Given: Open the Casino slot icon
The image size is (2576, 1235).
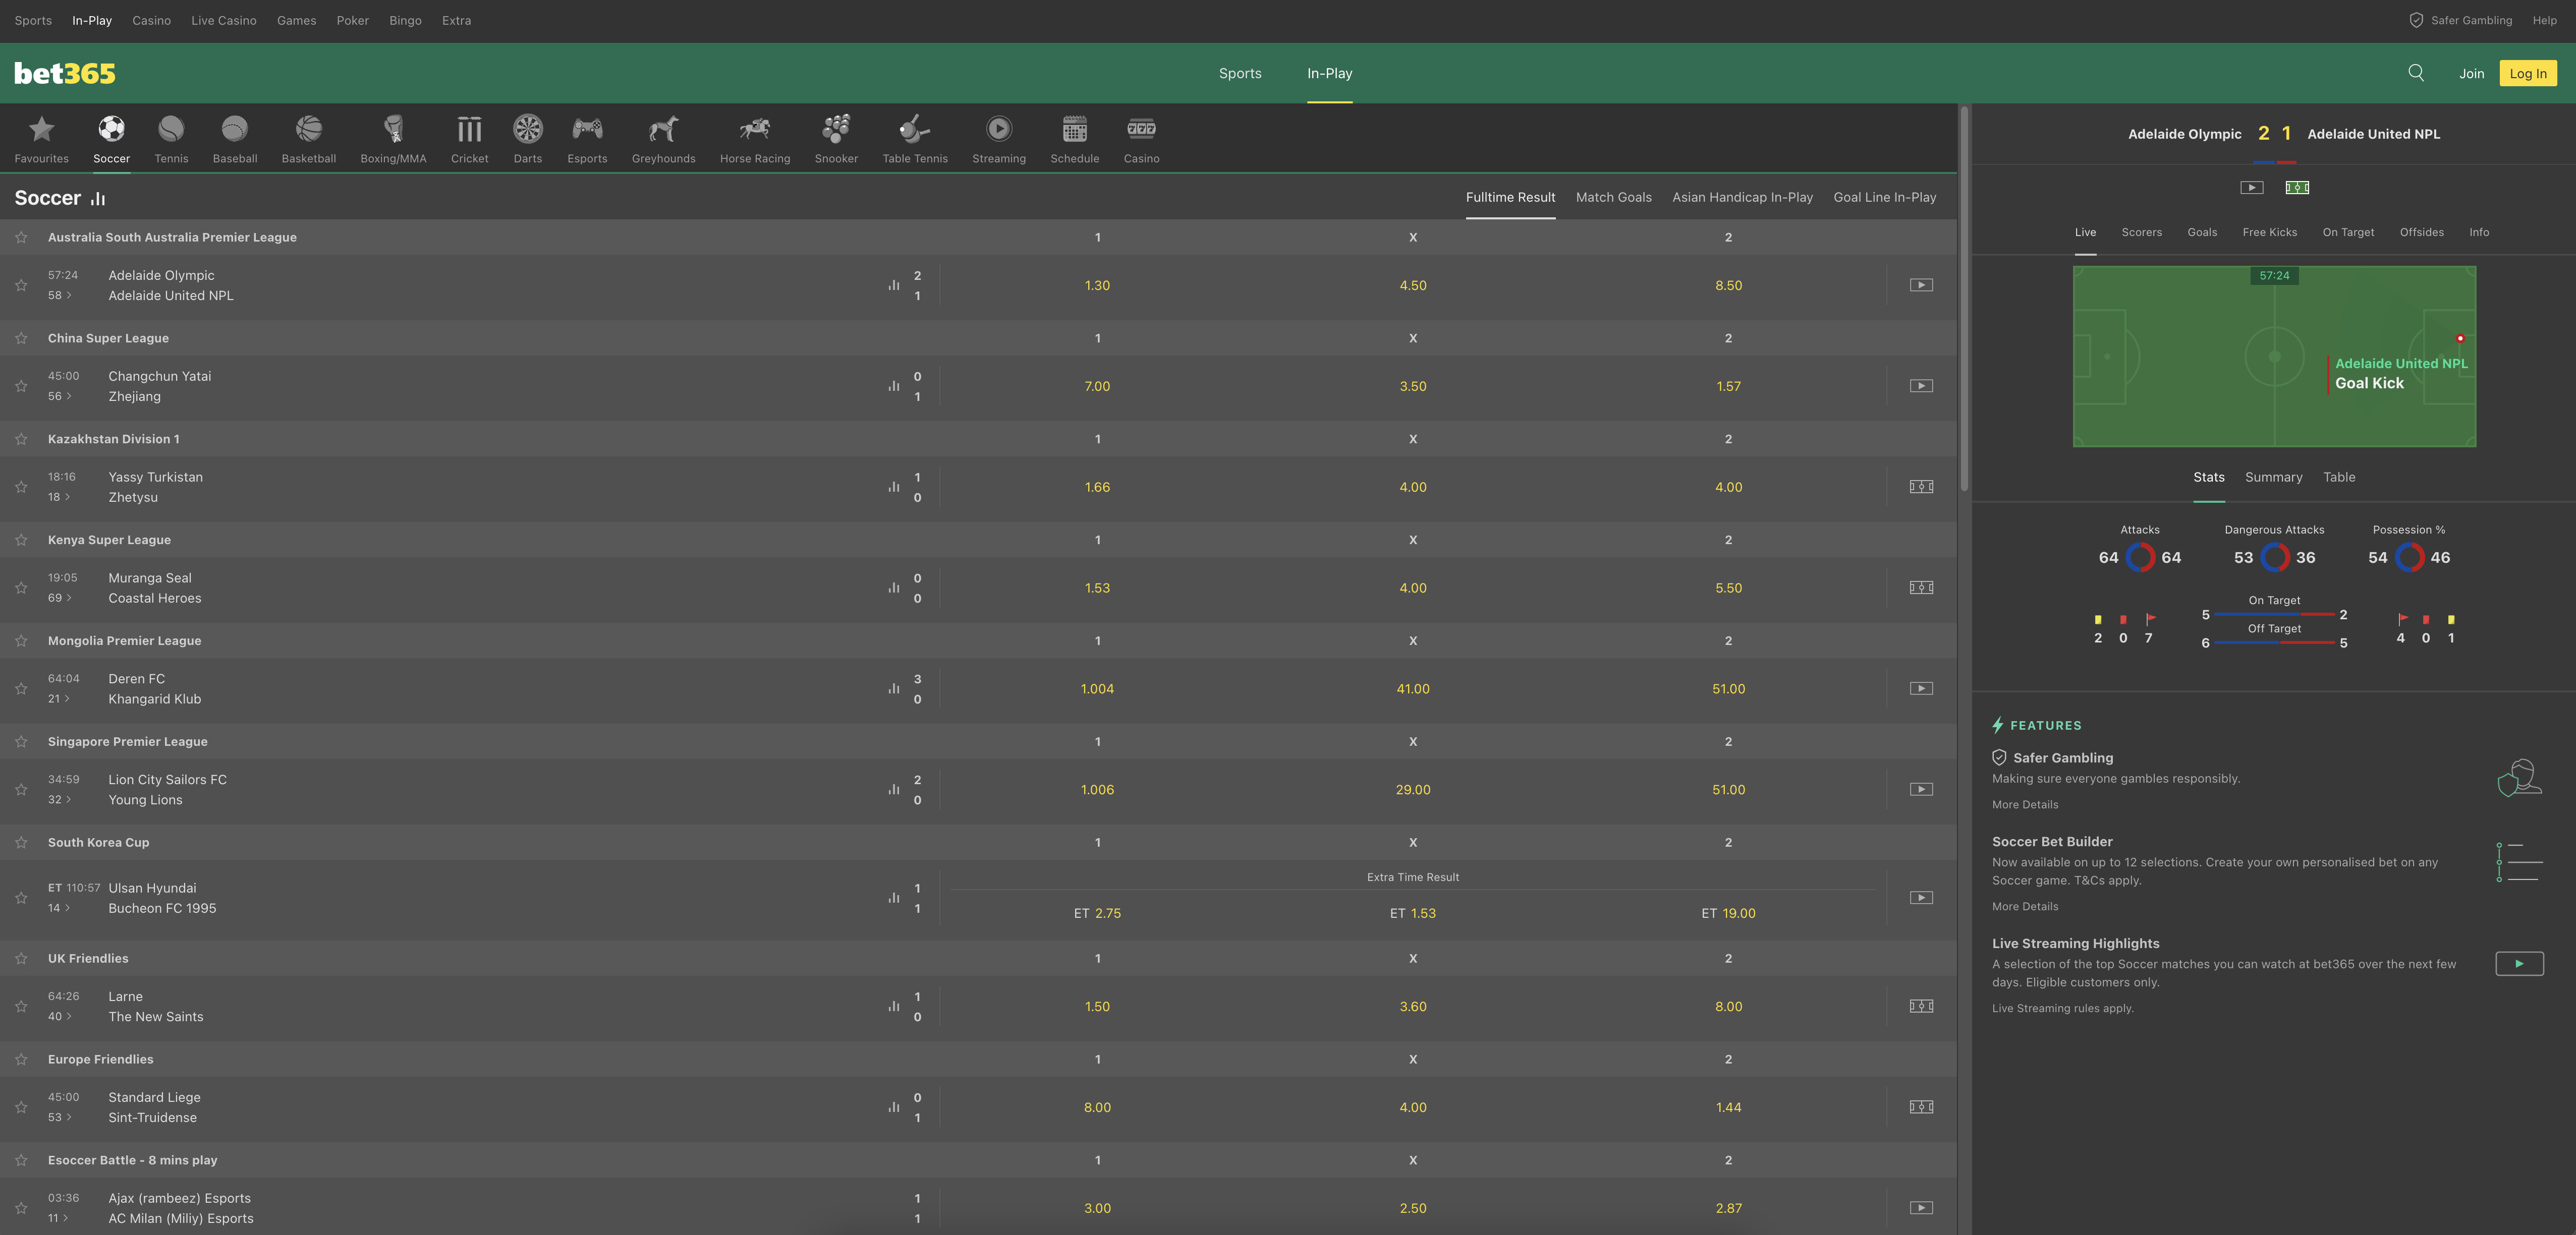Looking at the screenshot, I should point(1141,139).
